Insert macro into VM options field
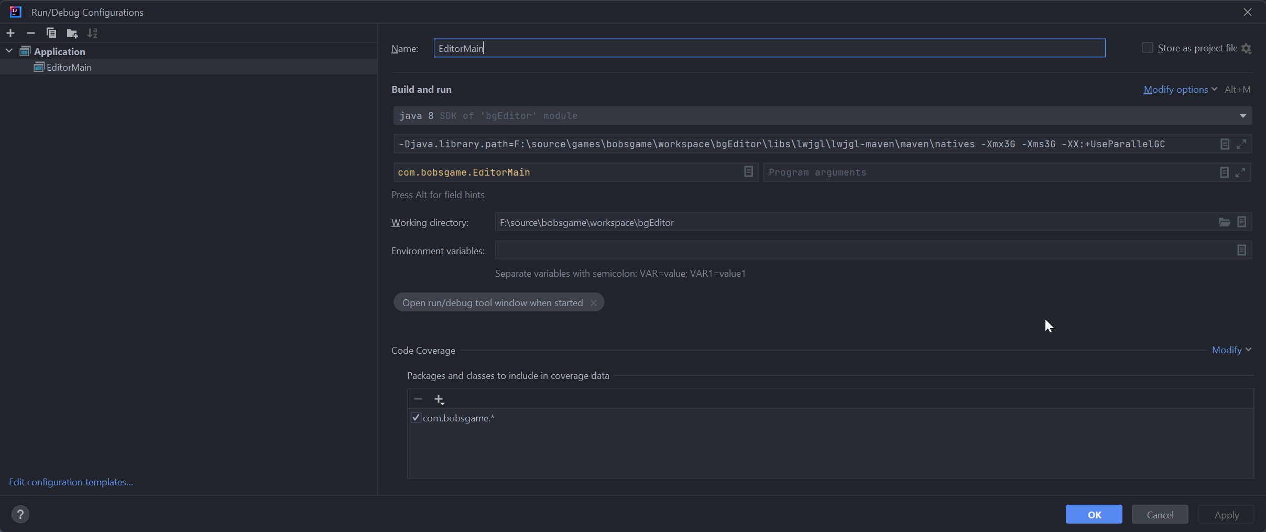Image resolution: width=1266 pixels, height=532 pixels. [1225, 144]
